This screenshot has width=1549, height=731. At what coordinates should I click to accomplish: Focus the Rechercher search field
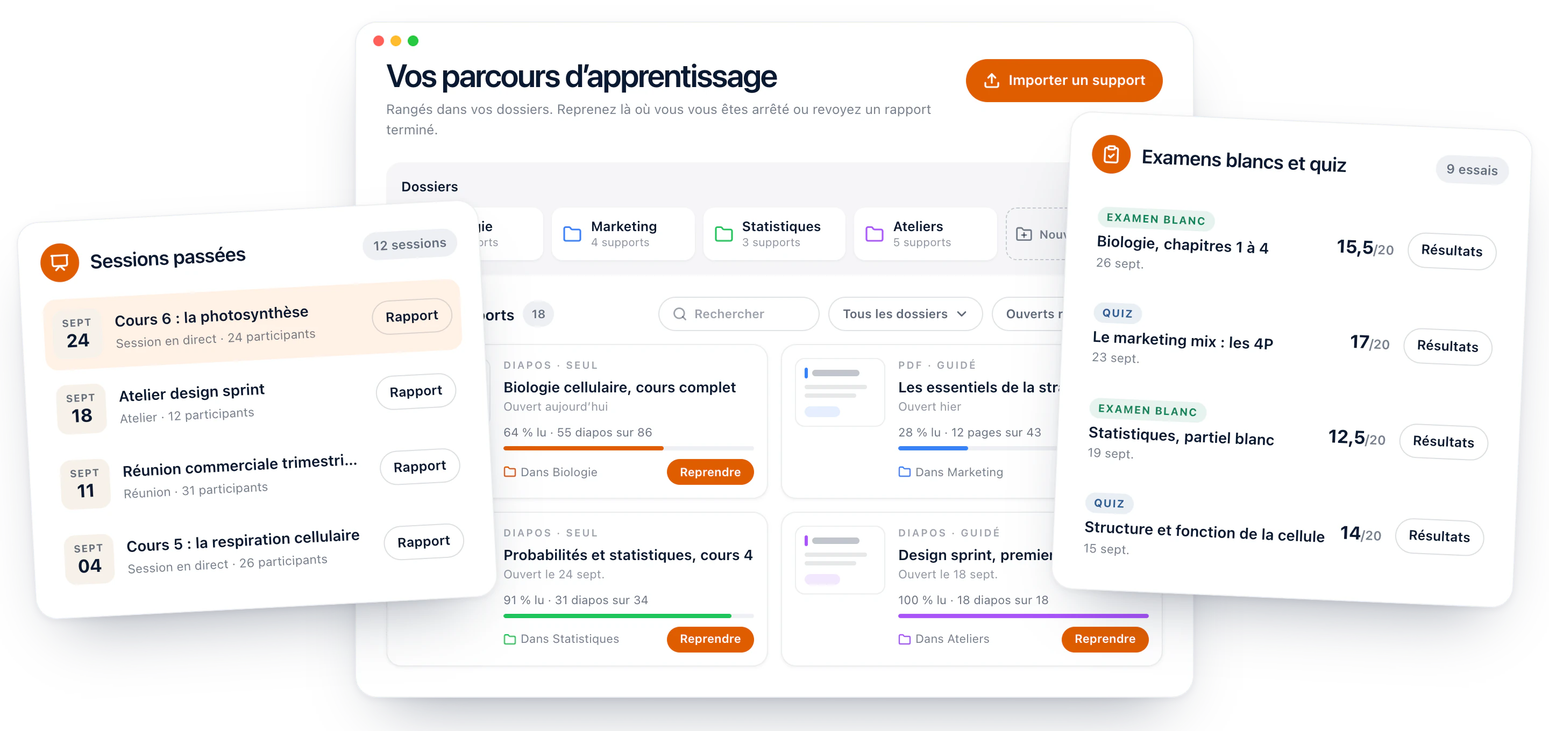(738, 314)
